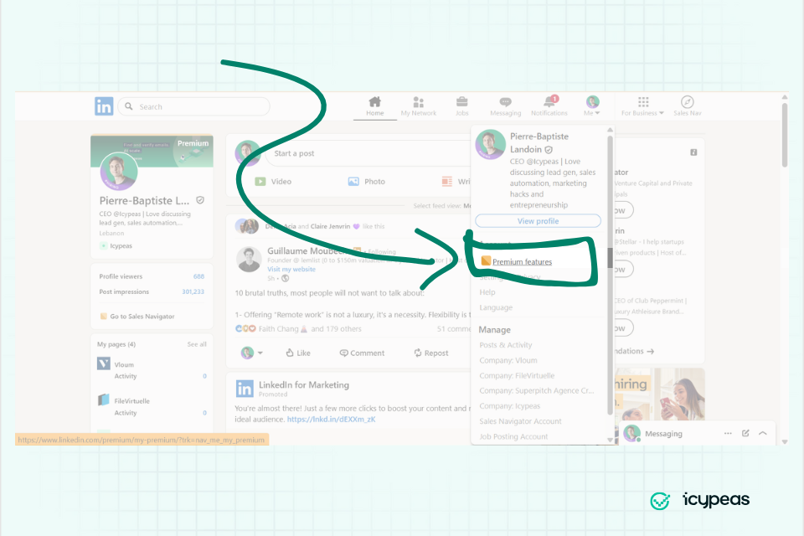Click the hiring ad thumbnail
Image resolution: width=804 pixels, height=536 pixels.
point(660,395)
